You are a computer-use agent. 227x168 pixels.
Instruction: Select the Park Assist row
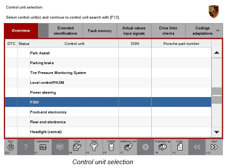pyautogui.click(x=108, y=53)
